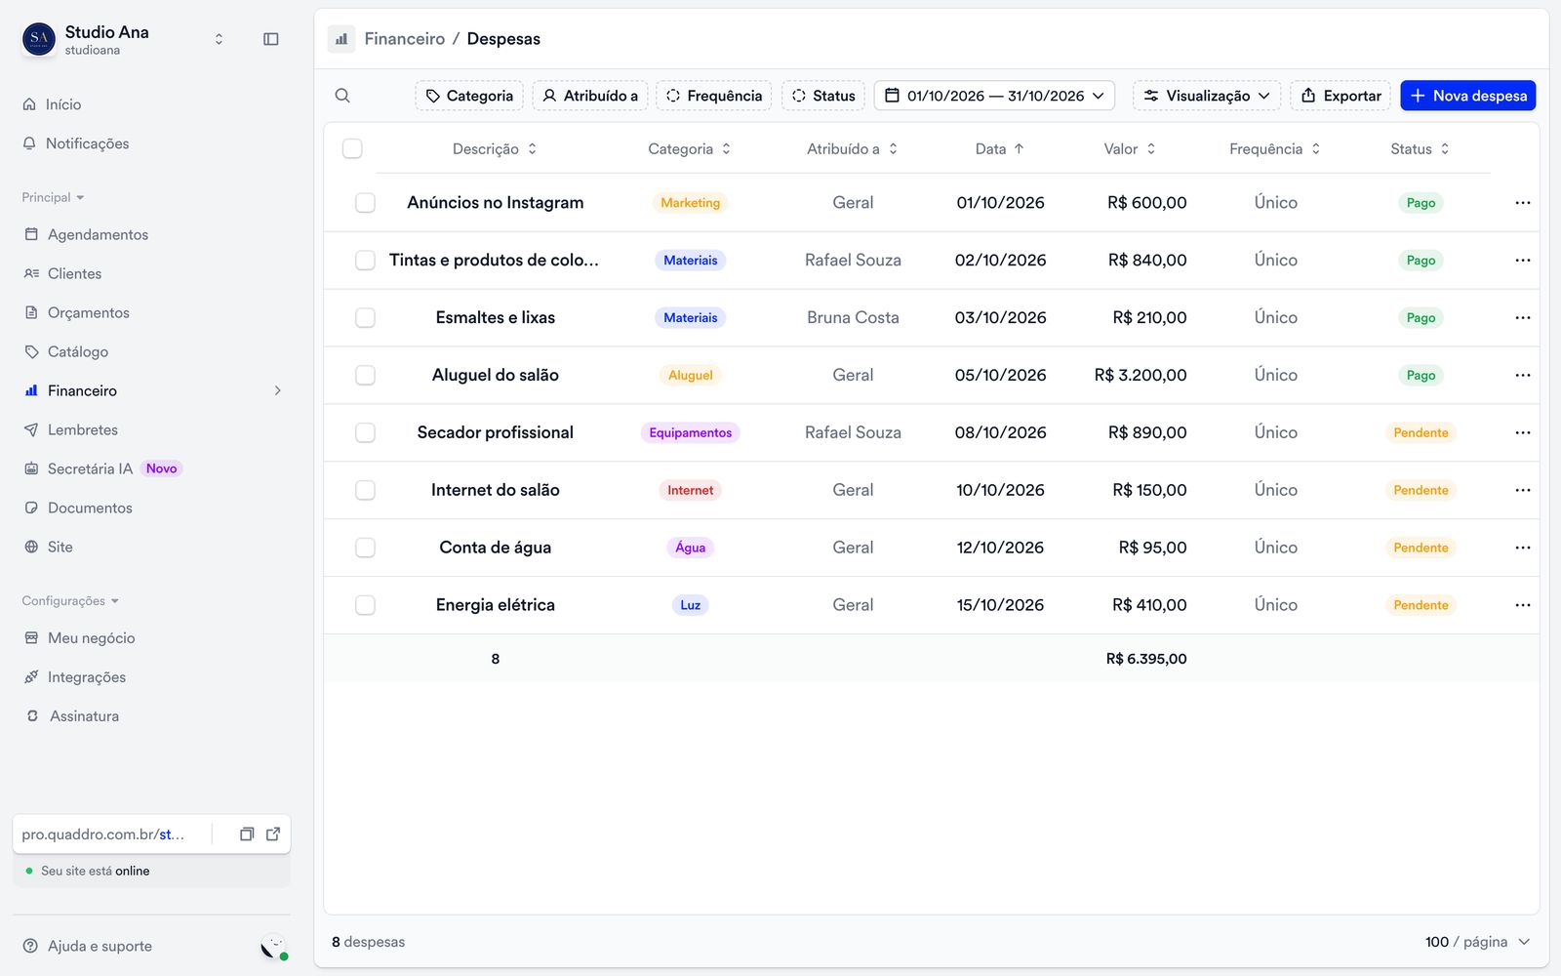1561x976 pixels.
Task: Filter by Status button
Action: click(x=823, y=96)
